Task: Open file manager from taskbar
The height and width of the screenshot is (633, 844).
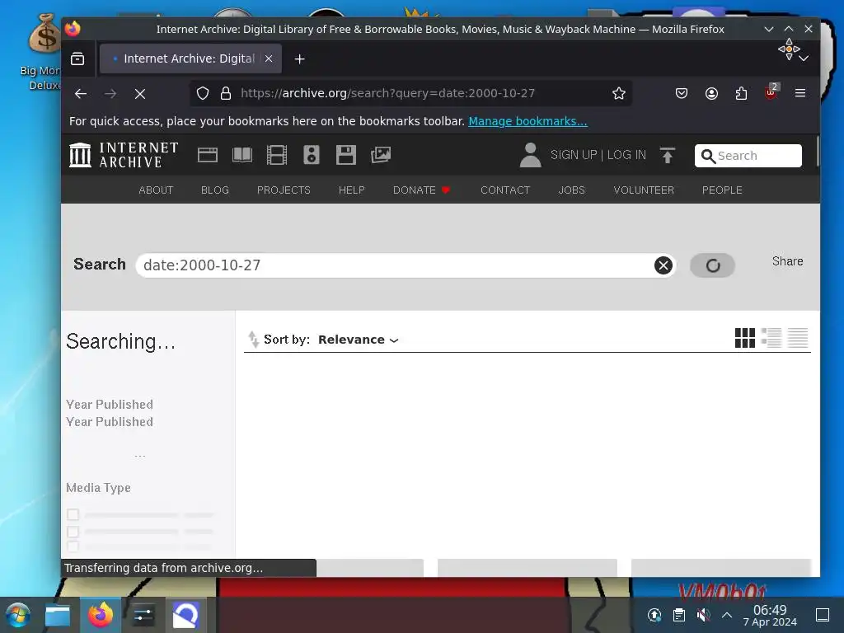Action: click(x=58, y=615)
